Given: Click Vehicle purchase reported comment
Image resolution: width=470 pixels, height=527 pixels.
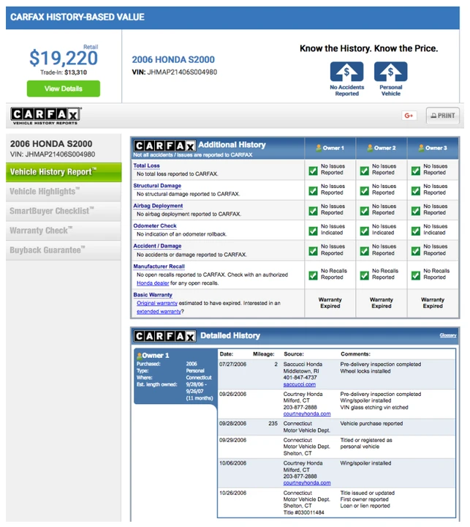Looking at the screenshot, I should click(371, 424).
